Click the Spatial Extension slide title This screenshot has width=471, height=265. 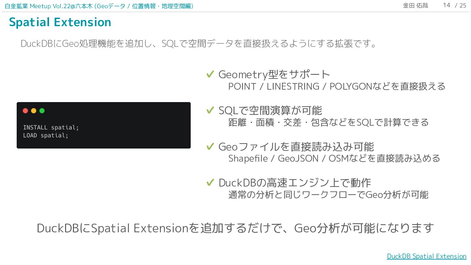[x=60, y=22]
